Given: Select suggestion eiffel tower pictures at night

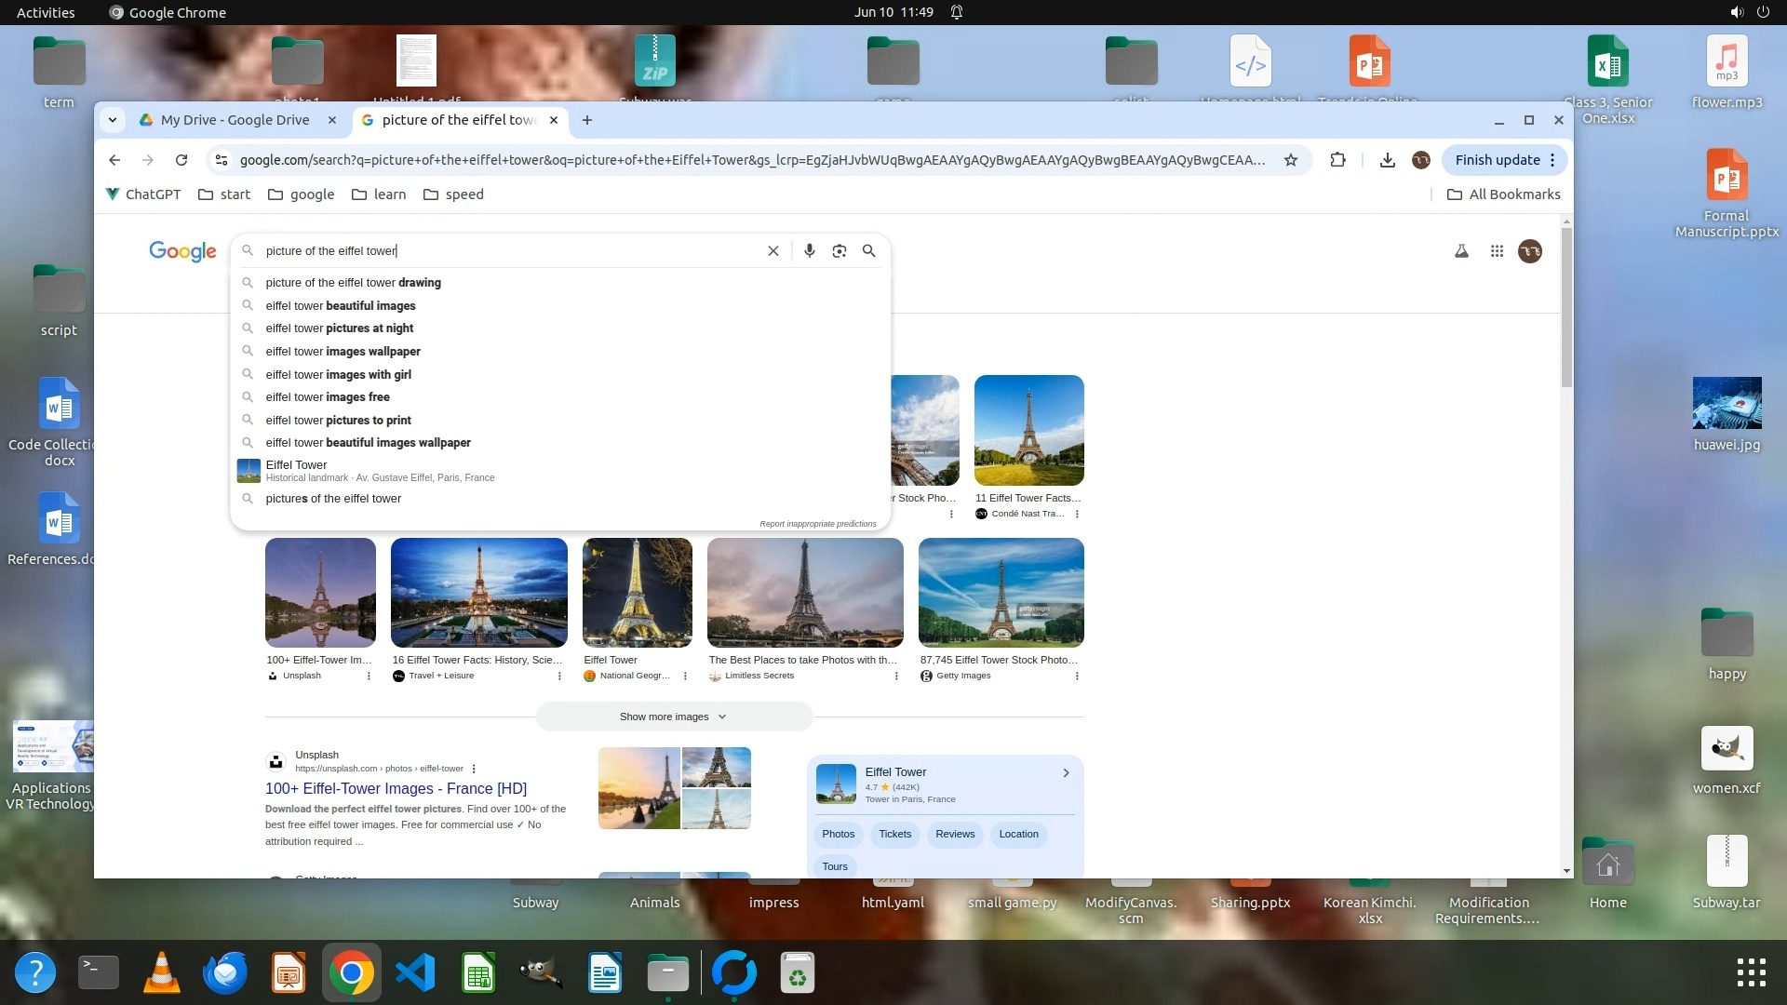Looking at the screenshot, I should (x=339, y=328).
